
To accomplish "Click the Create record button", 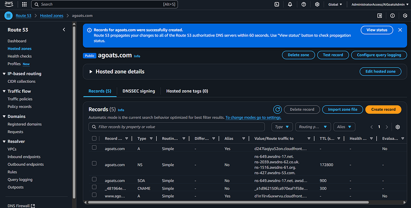I will [x=383, y=110].
